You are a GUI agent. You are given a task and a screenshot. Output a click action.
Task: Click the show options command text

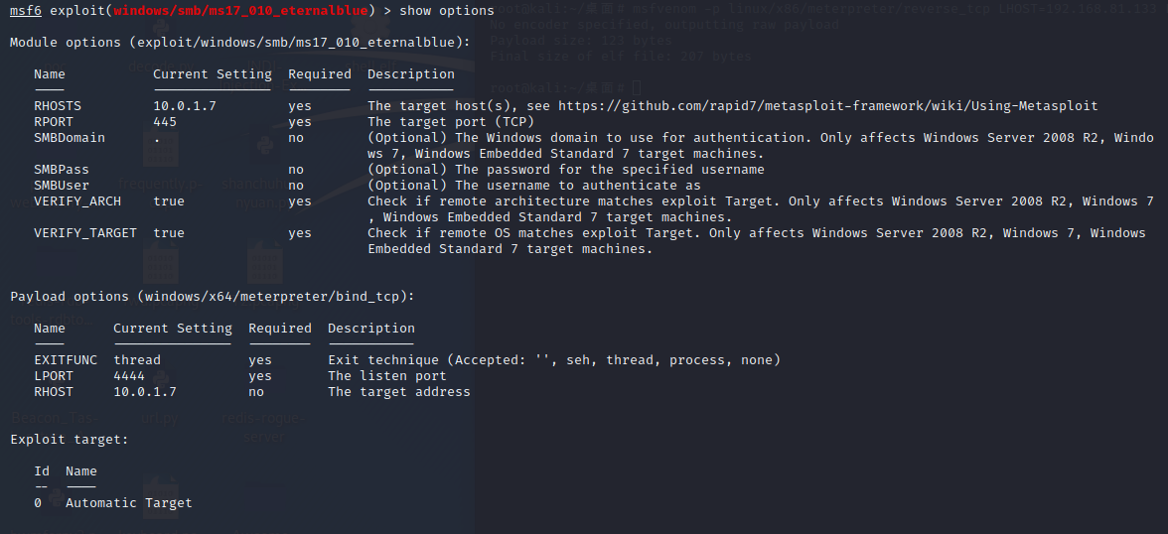[x=447, y=11]
